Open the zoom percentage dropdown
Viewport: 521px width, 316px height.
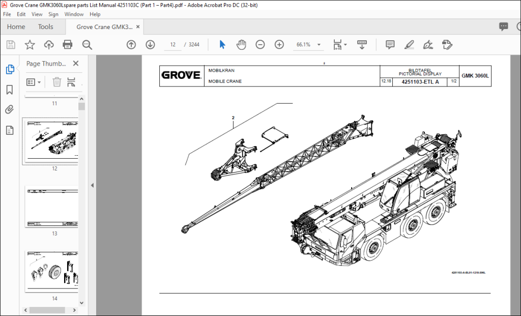pyautogui.click(x=319, y=45)
